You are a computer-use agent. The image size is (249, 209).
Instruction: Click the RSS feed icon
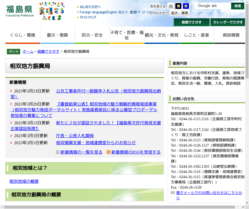109,152
